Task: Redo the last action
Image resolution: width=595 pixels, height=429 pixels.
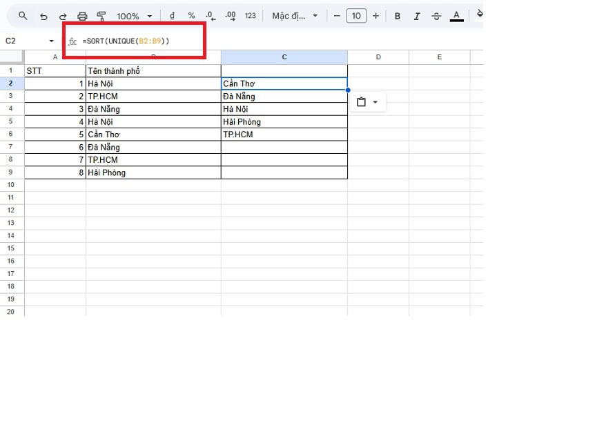Action: [63, 15]
